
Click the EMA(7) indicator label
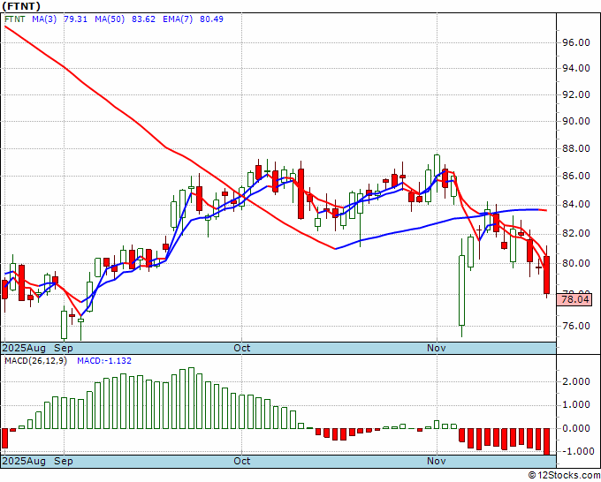click(178, 19)
